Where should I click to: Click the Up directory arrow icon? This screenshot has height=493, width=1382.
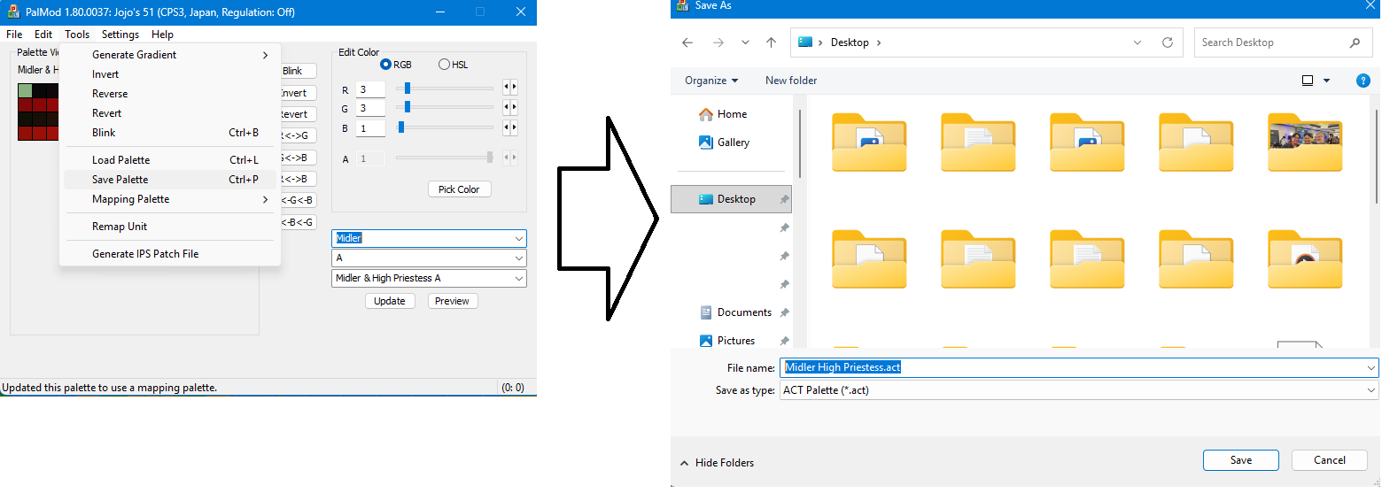pos(771,42)
